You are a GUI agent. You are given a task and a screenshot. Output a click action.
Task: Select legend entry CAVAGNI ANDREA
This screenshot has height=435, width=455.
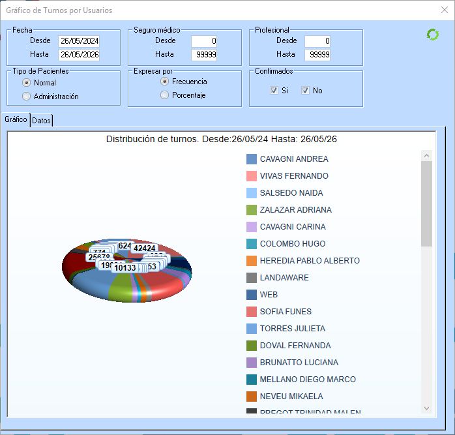(294, 159)
